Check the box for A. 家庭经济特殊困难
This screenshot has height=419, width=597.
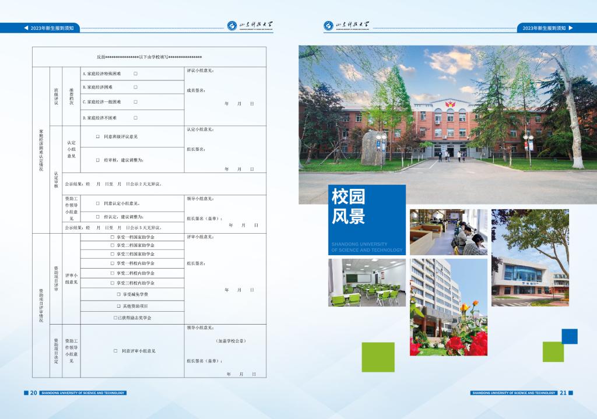[x=135, y=73]
